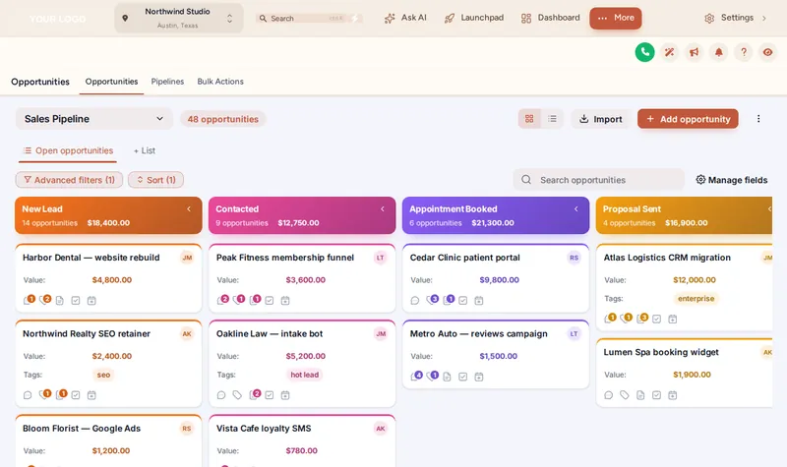Click the JM avatar on Harbor Dental card
The width and height of the screenshot is (787, 467).
[x=187, y=258]
